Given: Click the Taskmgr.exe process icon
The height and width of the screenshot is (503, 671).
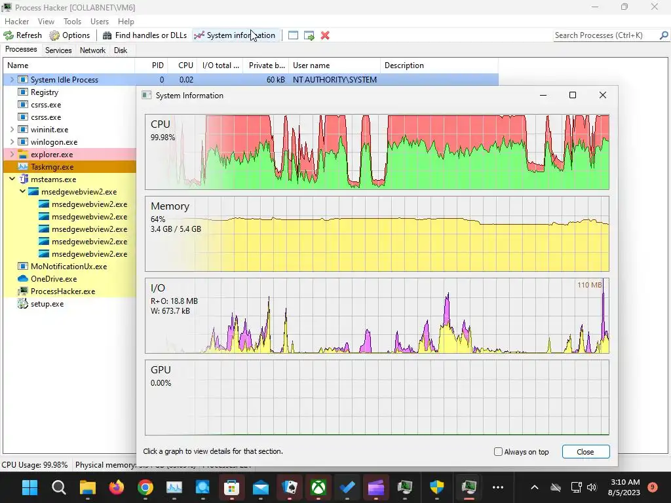Looking at the screenshot, I should point(23,167).
